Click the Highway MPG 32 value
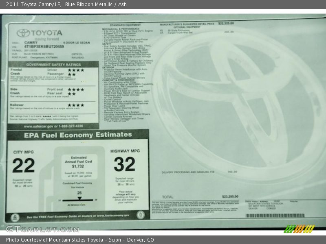Viewport: 326px width, 244px height. coord(124,164)
